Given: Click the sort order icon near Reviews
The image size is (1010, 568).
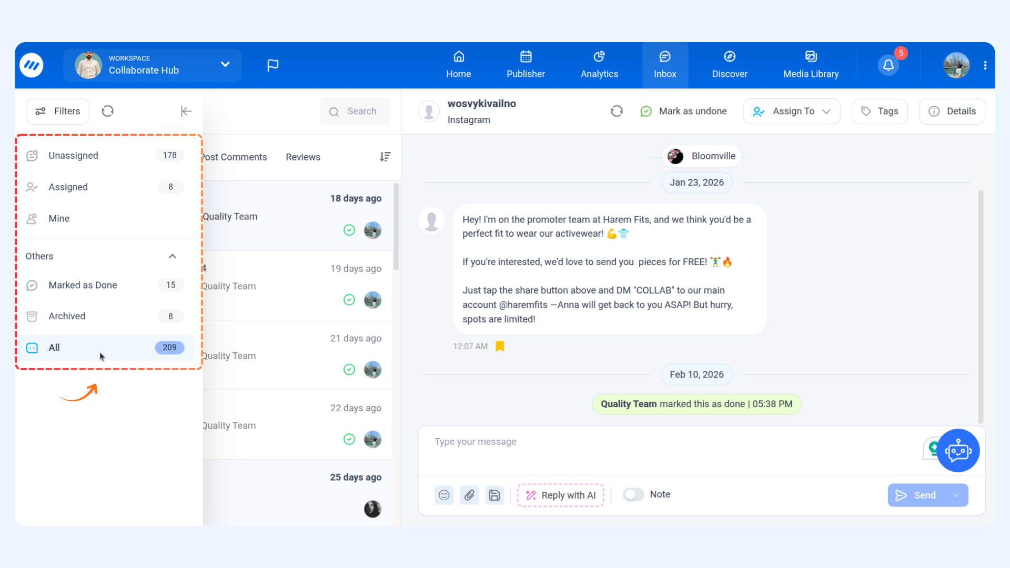Looking at the screenshot, I should tap(385, 157).
